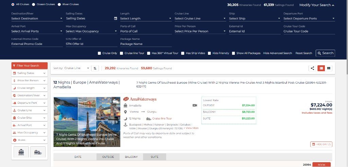Open Select Max Occupancy dropdown
Screen dimensions: 348x167
(x=91, y=31)
